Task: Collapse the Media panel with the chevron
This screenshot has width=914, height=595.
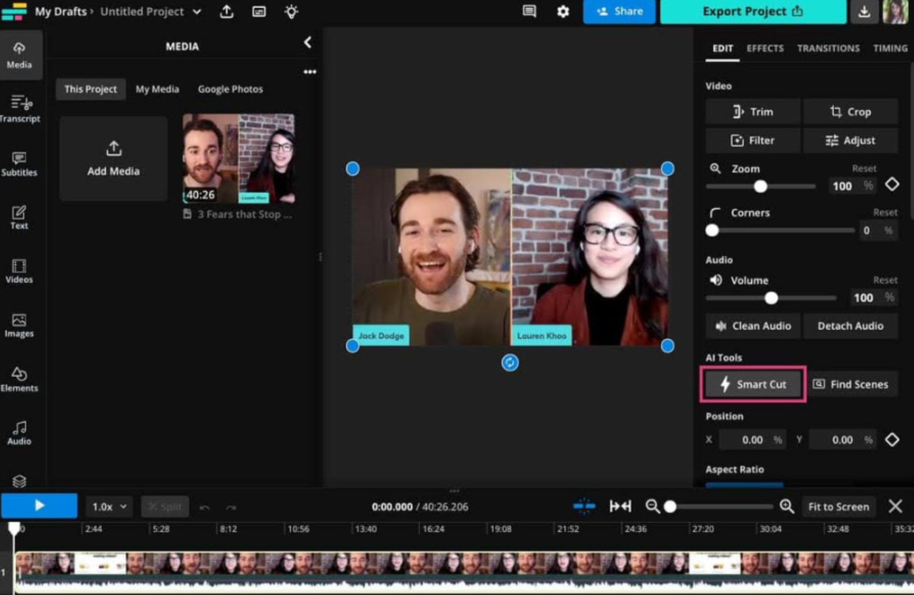Action: [x=307, y=42]
